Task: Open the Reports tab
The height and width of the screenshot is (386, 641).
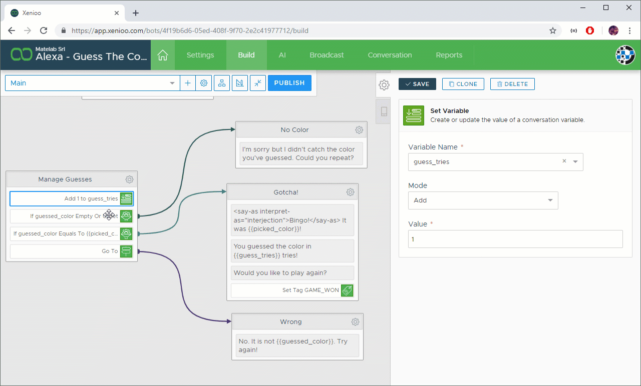Action: coord(449,55)
